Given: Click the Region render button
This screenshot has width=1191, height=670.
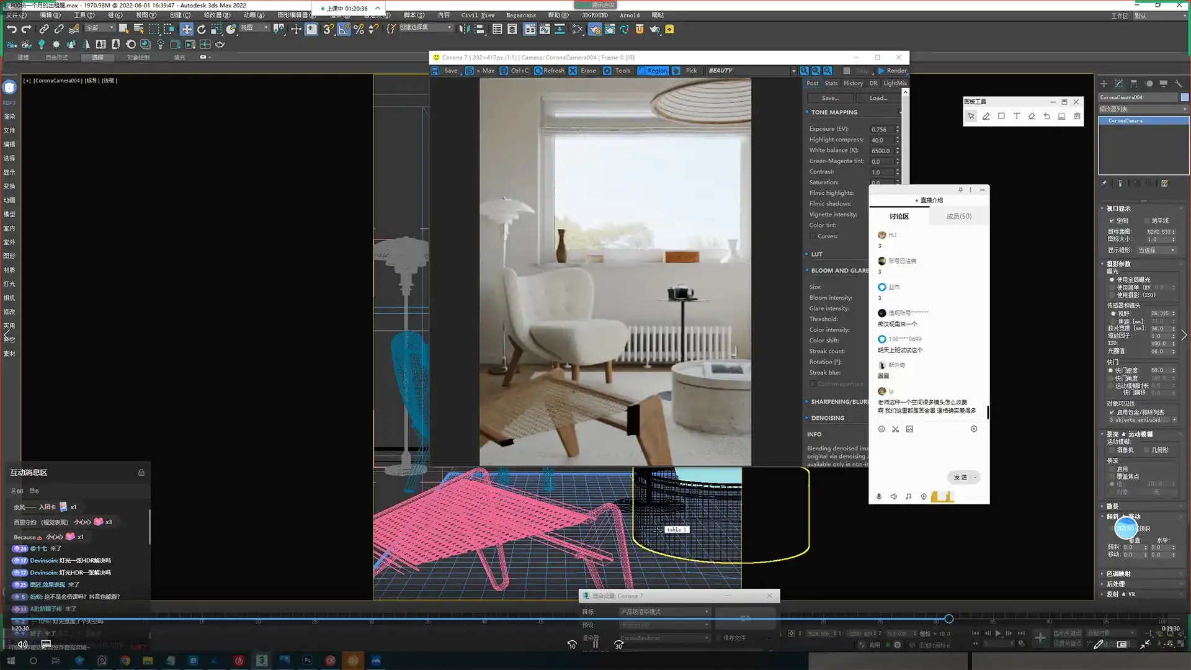Looking at the screenshot, I should click(x=653, y=71).
